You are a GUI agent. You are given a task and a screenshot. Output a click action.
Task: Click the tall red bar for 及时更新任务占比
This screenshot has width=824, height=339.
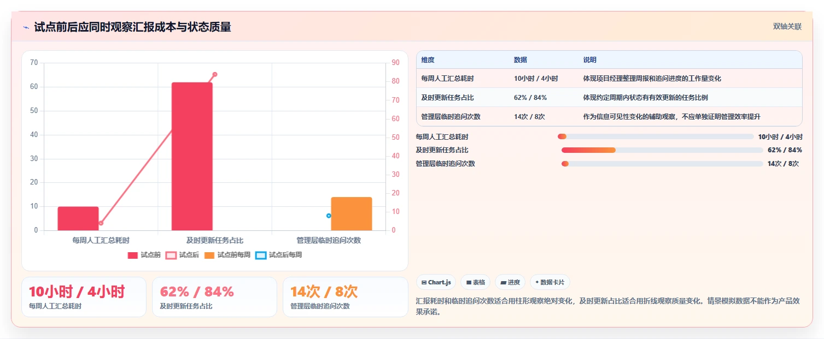tap(192, 157)
